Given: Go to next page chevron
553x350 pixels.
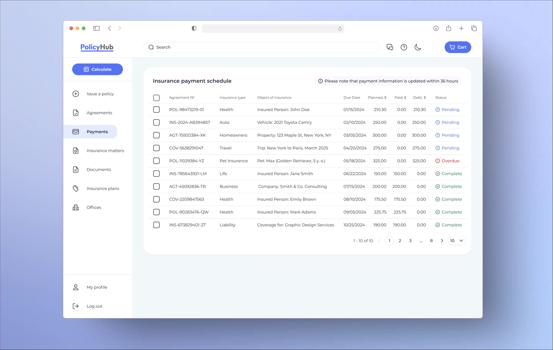Looking at the screenshot, I should pos(442,241).
